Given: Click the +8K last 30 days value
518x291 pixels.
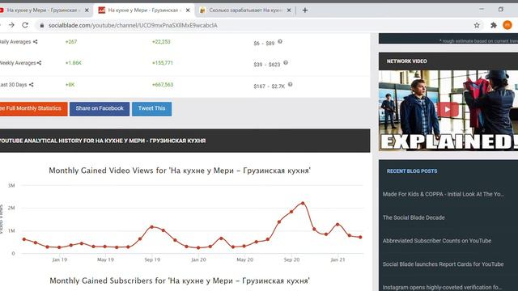Looking at the screenshot, I should click(x=70, y=85).
